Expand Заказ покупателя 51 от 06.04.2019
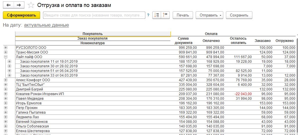This screenshot has height=135, width=298. pos(9,71)
